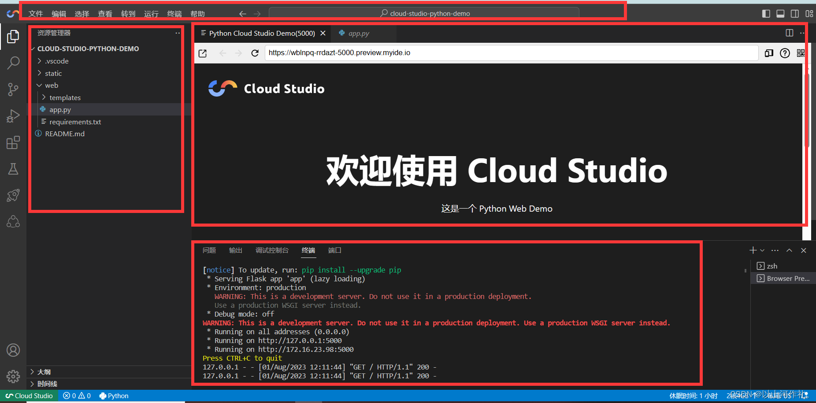Open preview help question mark
Image resolution: width=816 pixels, height=403 pixels.
pos(785,53)
